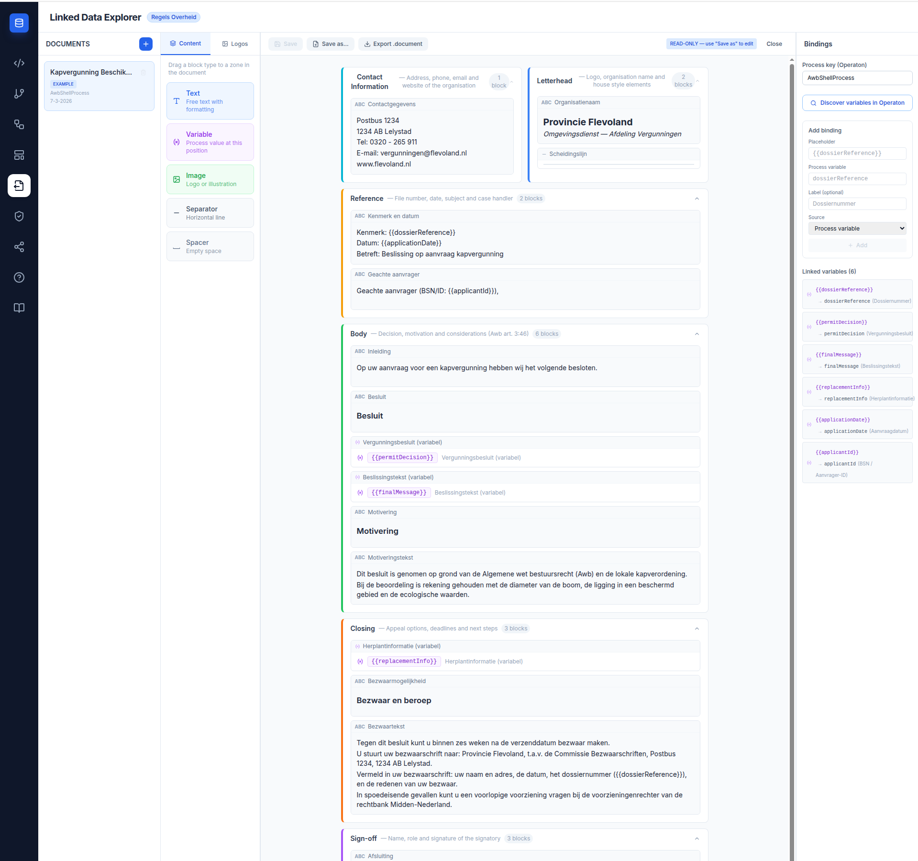The height and width of the screenshot is (861, 918).
Task: Open the layout panel sidebar icon
Action: pos(19,155)
